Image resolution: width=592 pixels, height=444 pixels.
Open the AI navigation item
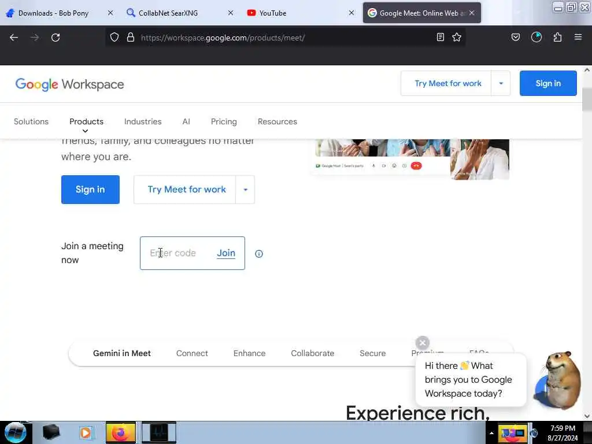click(186, 121)
